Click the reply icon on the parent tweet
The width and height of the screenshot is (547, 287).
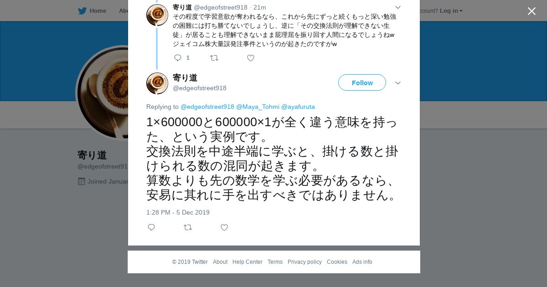[x=178, y=58]
